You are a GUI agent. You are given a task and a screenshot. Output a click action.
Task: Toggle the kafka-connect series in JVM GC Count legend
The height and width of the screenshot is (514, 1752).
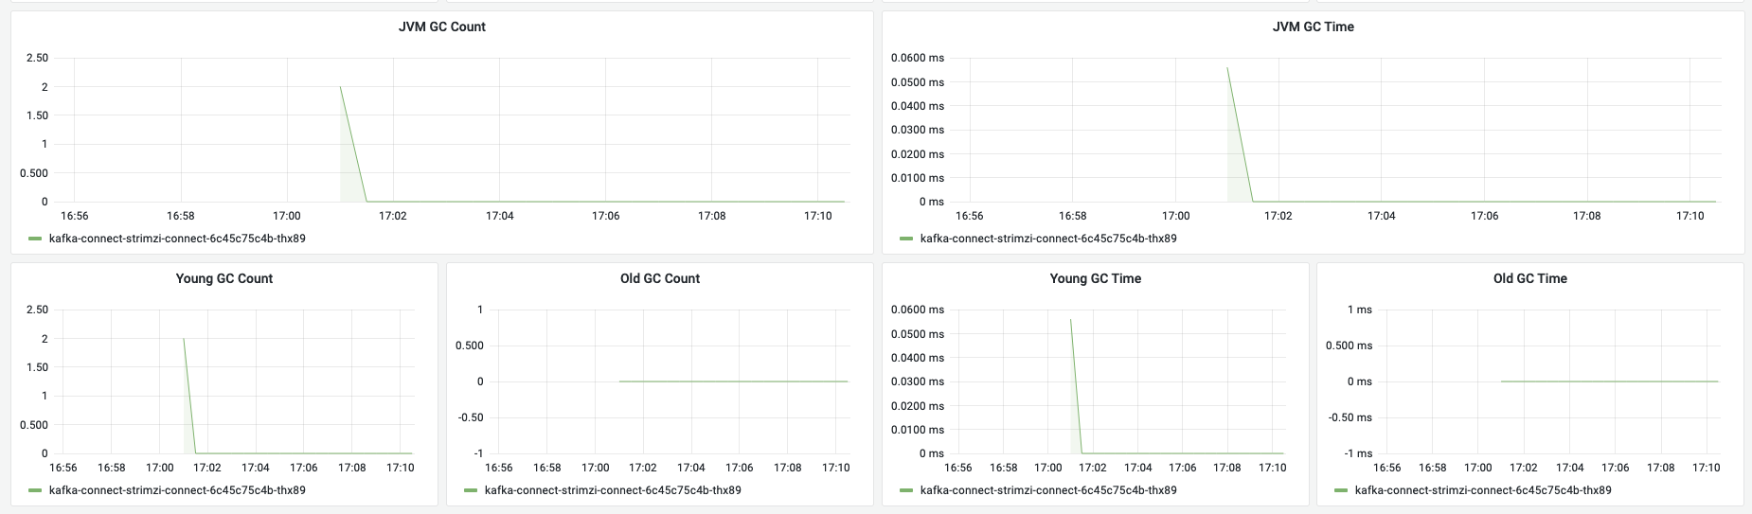click(177, 239)
